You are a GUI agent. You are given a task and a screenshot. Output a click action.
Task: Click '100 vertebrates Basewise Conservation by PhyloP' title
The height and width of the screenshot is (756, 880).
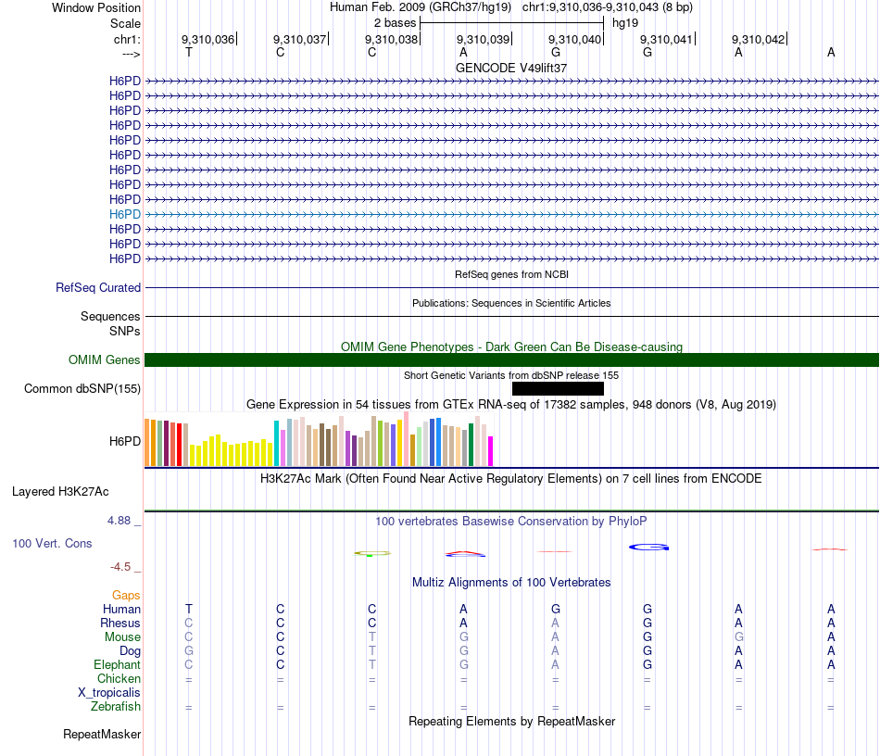click(511, 521)
